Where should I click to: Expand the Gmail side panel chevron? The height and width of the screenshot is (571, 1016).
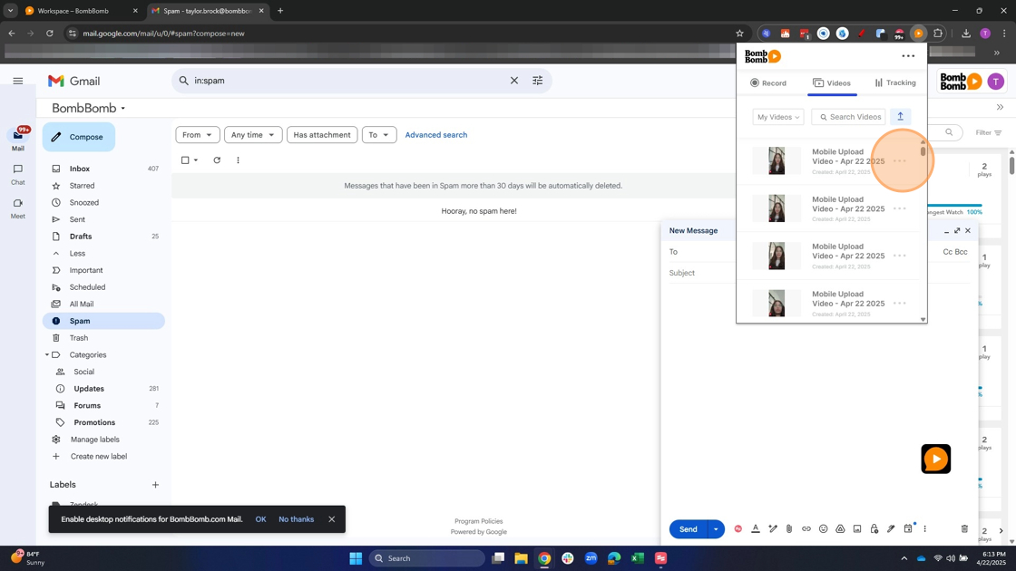pyautogui.click(x=1000, y=107)
